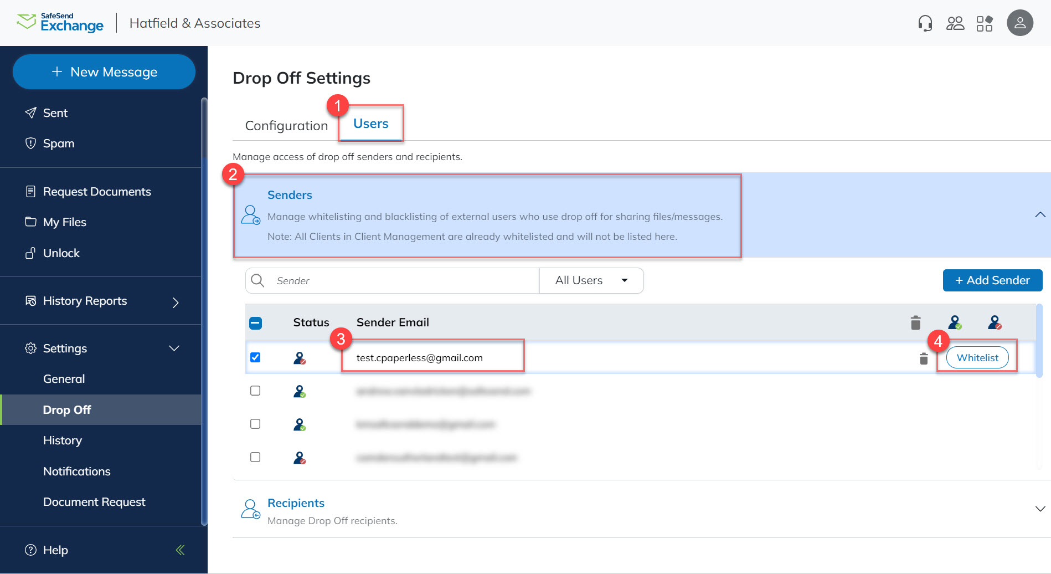The height and width of the screenshot is (574, 1051).
Task: Click the trash icon in the table header
Action: (x=915, y=321)
